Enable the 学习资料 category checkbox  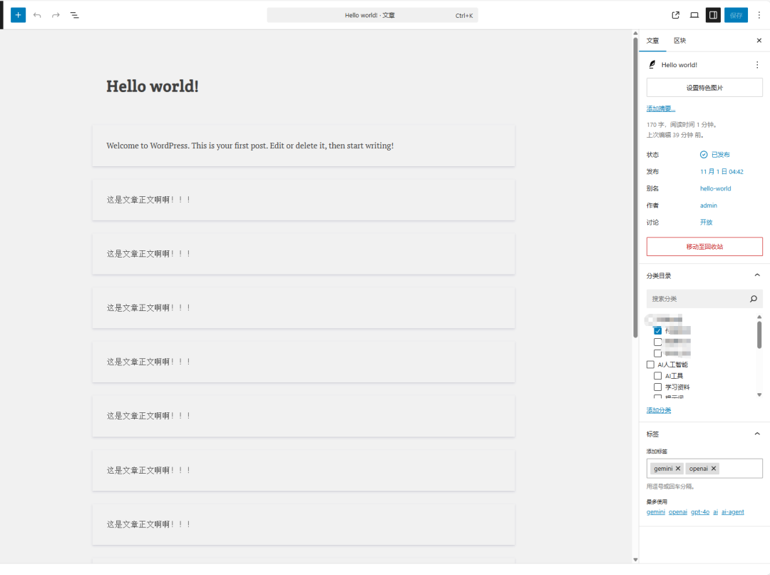click(x=658, y=387)
